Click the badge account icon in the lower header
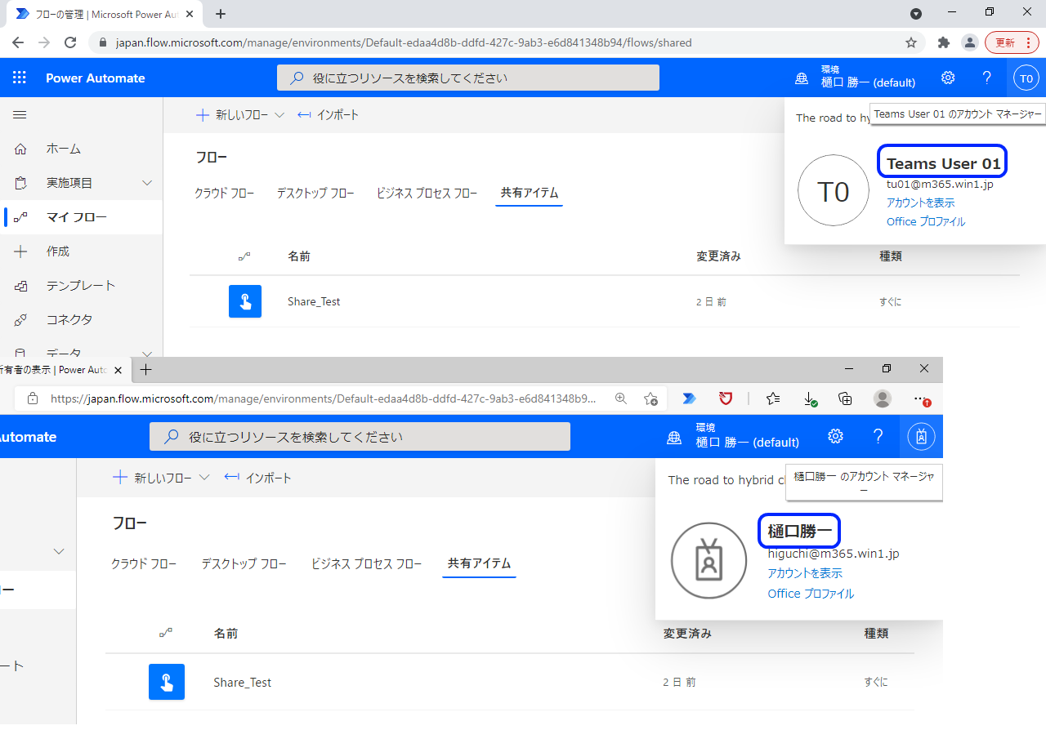Image resolution: width=1046 pixels, height=730 pixels. coord(921,436)
